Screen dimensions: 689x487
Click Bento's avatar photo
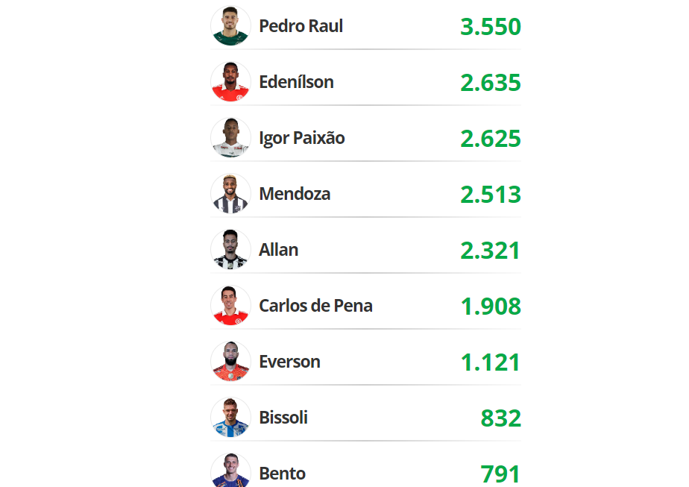tap(230, 471)
